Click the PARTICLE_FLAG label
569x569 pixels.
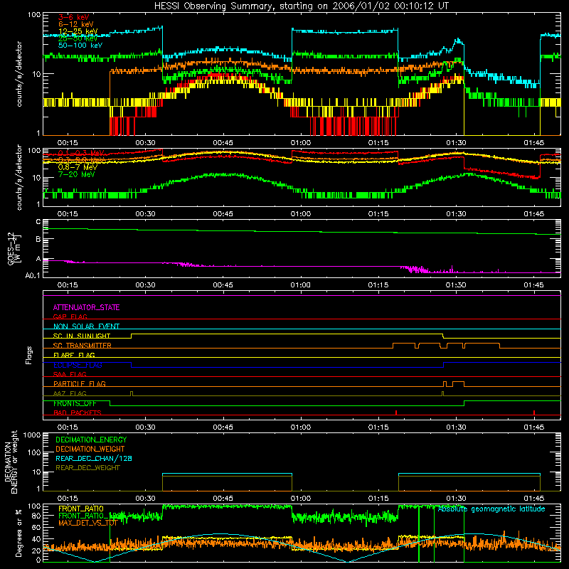pos(80,384)
